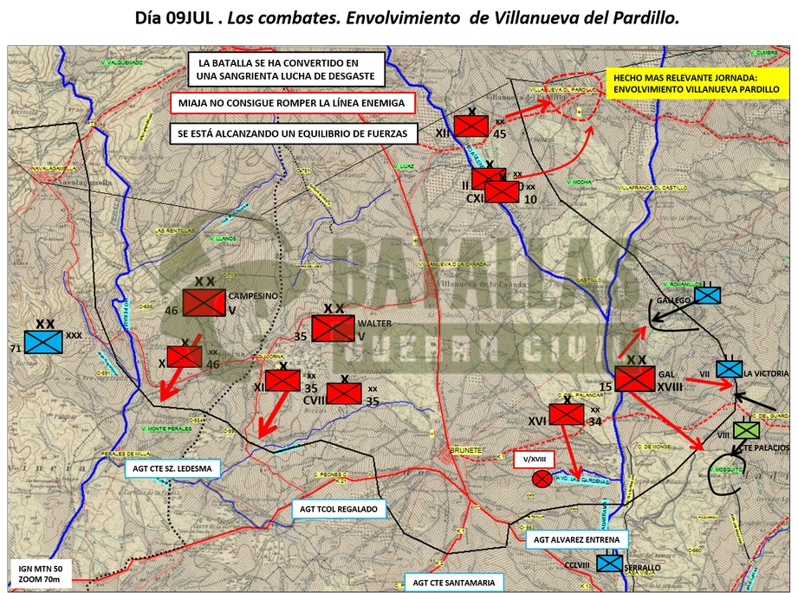798x593 pixels.
Task: Click the 'V. MONTE PERALES' map label
Action: [x=167, y=429]
